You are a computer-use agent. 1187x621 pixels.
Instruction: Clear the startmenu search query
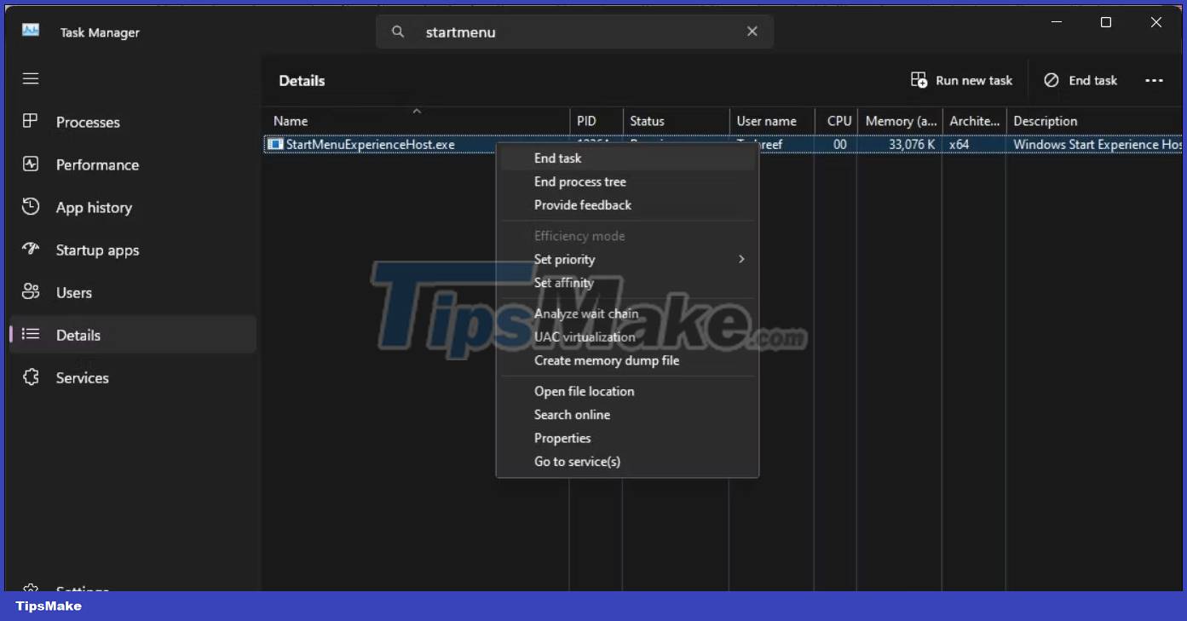(752, 31)
